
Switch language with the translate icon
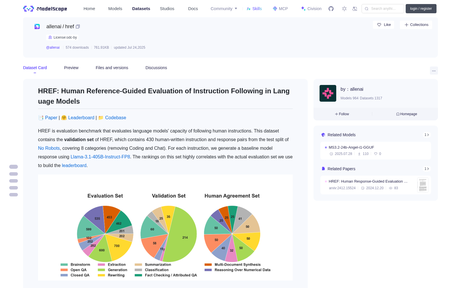tap(355, 9)
